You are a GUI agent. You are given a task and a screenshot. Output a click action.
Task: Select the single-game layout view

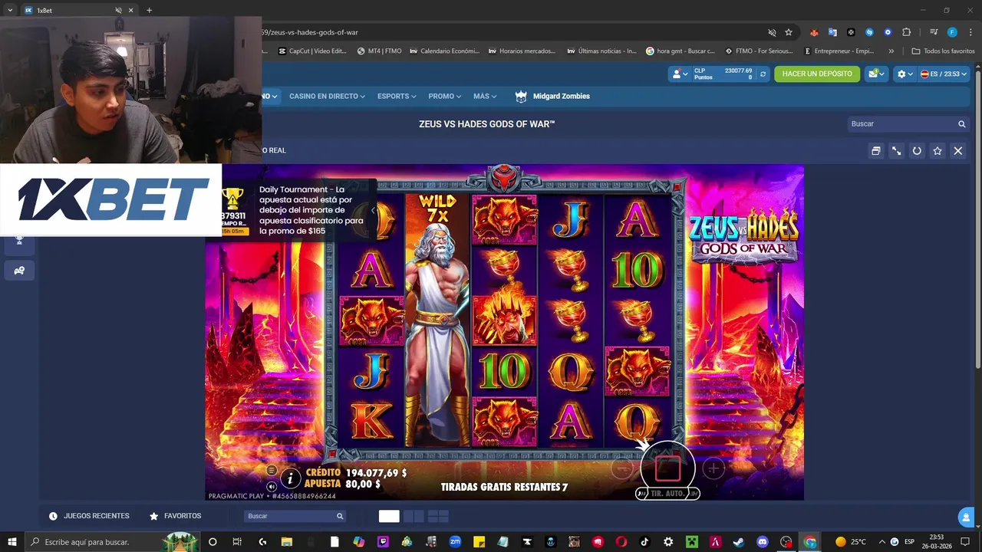(389, 516)
